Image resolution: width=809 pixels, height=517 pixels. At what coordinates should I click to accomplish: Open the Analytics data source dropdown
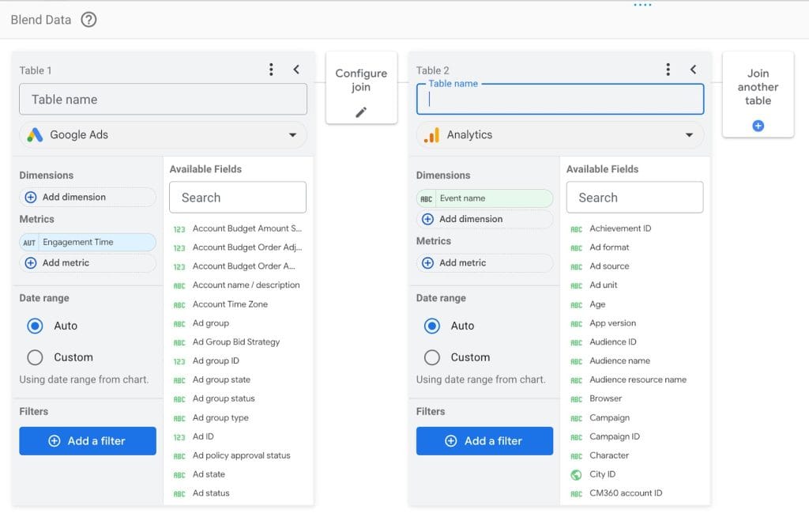560,135
